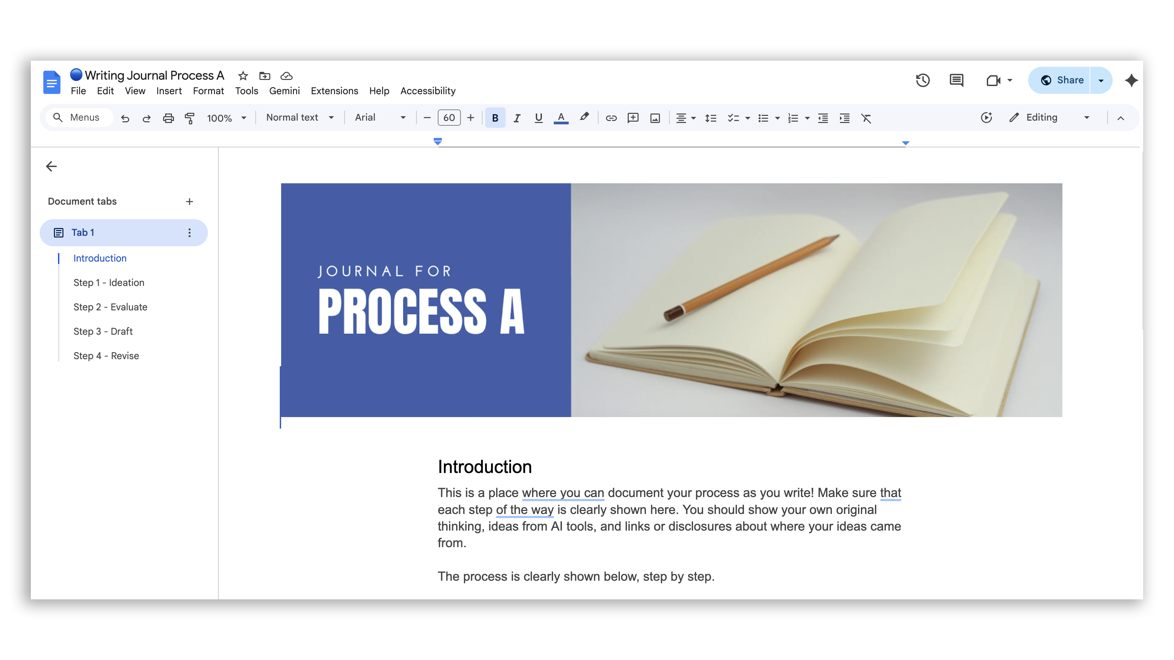This screenshot has width=1174, height=660.
Task: Open the text color picker
Action: click(561, 118)
